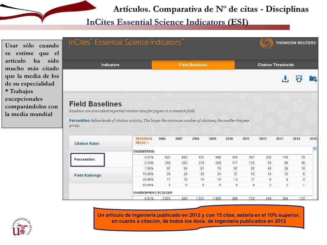The width and height of the screenshot is (327, 245).
Task: Click the 2006 column header
Action: coord(162,139)
